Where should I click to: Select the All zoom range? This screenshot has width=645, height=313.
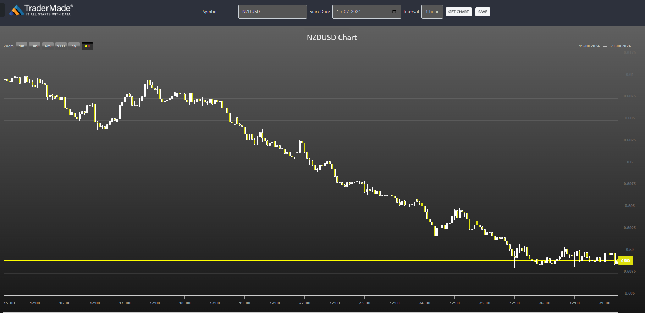click(87, 46)
